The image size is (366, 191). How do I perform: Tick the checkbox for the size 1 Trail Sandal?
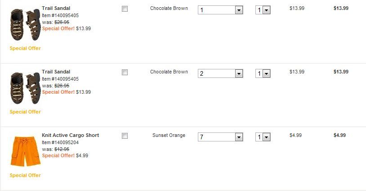tap(125, 9)
